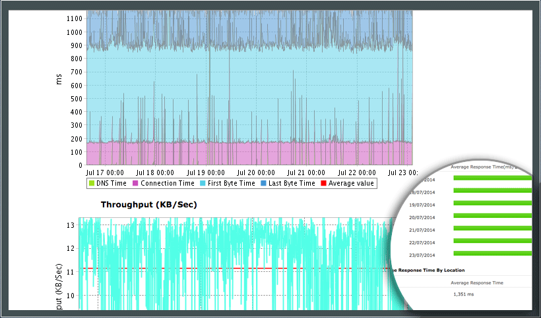Click the 1100 value on the ms axis
Screen dimensions: 541x318
coord(74,18)
